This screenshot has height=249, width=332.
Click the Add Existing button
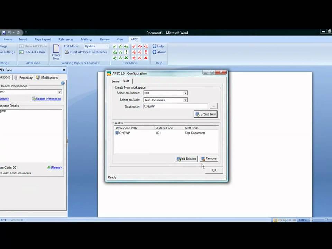186,159
